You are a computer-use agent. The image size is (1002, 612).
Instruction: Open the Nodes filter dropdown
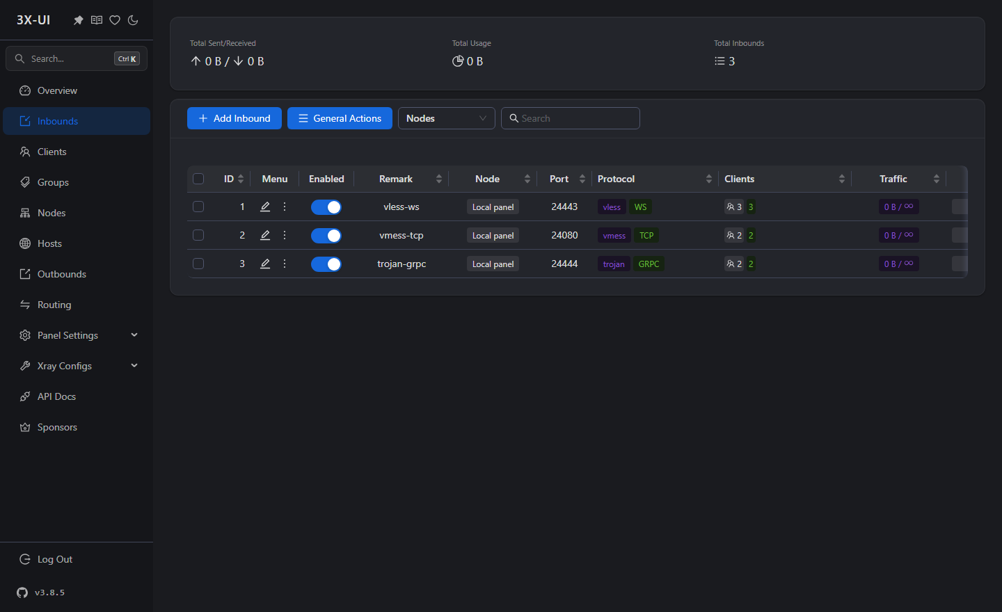(447, 118)
